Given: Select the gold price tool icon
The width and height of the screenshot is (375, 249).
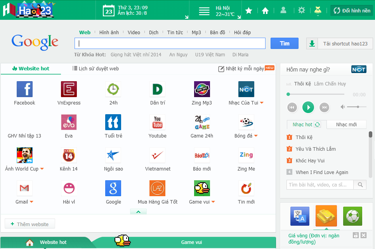Looking at the screenshot, I should coord(326,216).
